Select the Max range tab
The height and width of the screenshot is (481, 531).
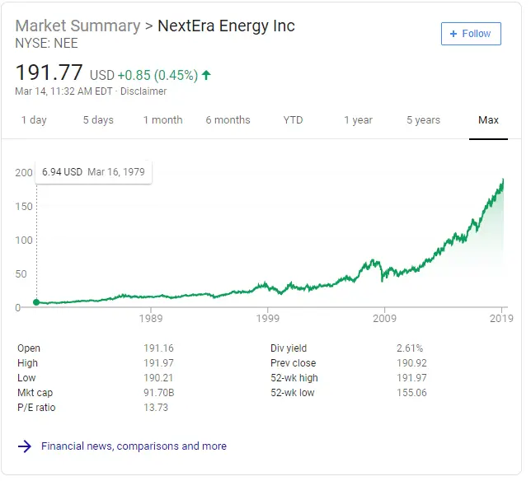point(488,120)
